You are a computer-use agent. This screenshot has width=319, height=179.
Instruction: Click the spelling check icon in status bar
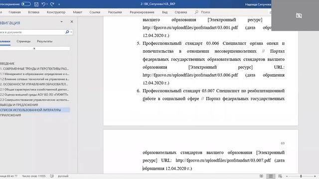coord(52,176)
